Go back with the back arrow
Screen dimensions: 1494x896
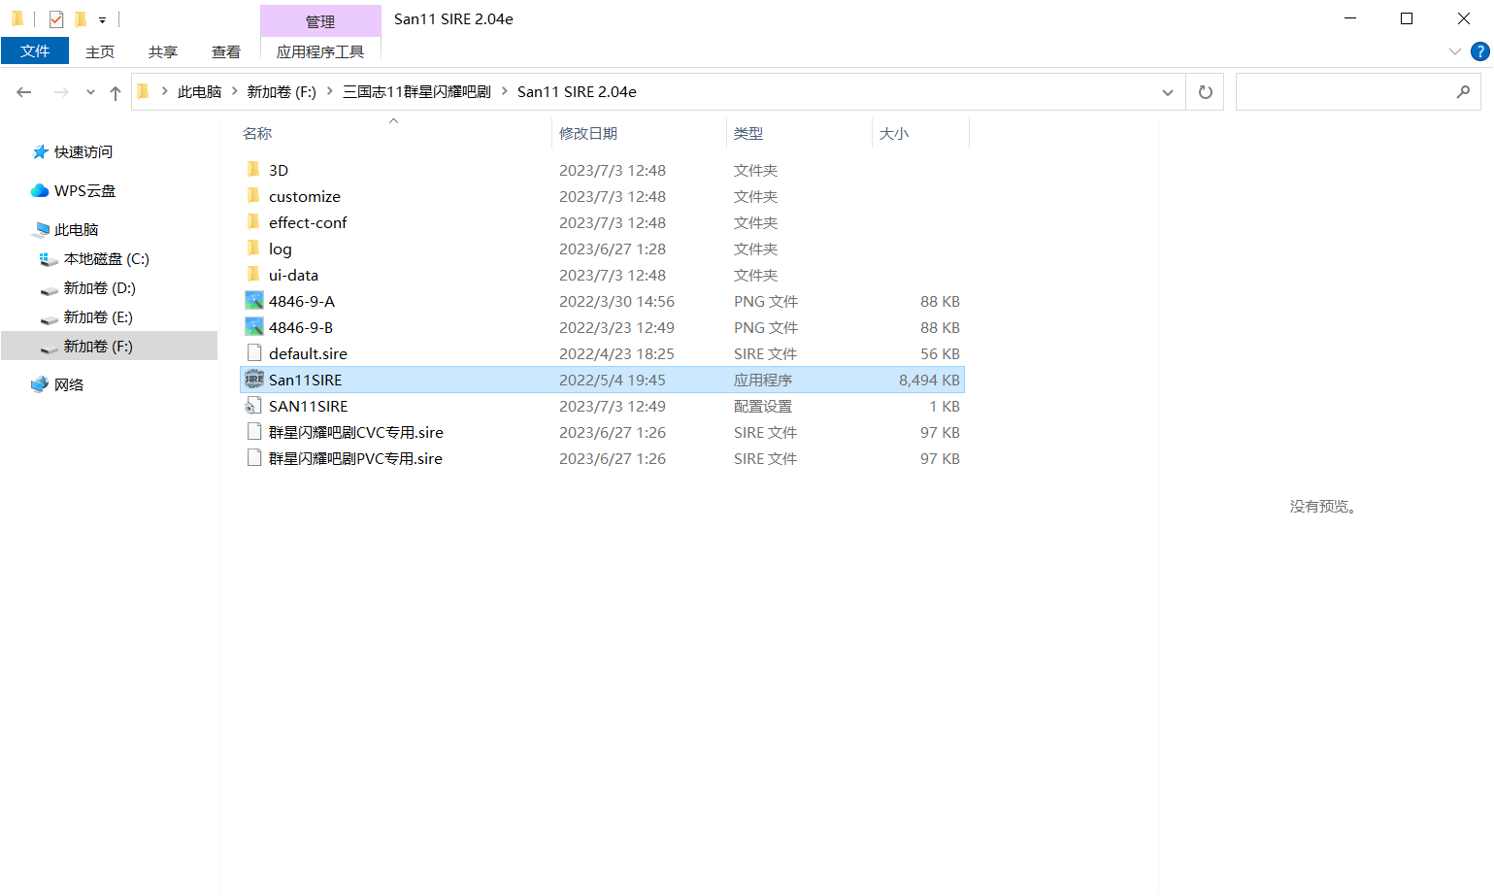point(24,92)
